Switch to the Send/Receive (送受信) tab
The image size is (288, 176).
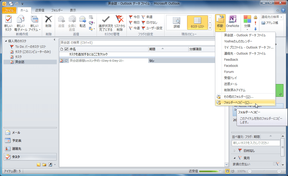pyautogui.click(x=40, y=10)
